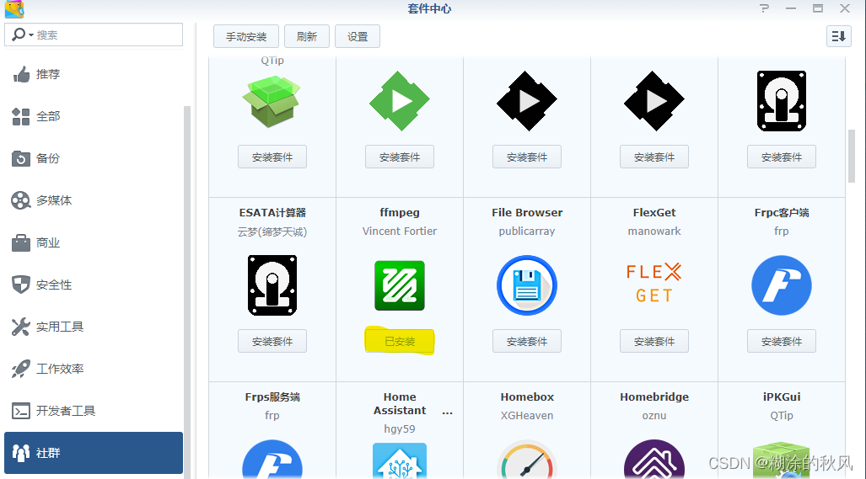Select the 多媒体 category
Image resolution: width=866 pixels, height=479 pixels.
point(94,200)
